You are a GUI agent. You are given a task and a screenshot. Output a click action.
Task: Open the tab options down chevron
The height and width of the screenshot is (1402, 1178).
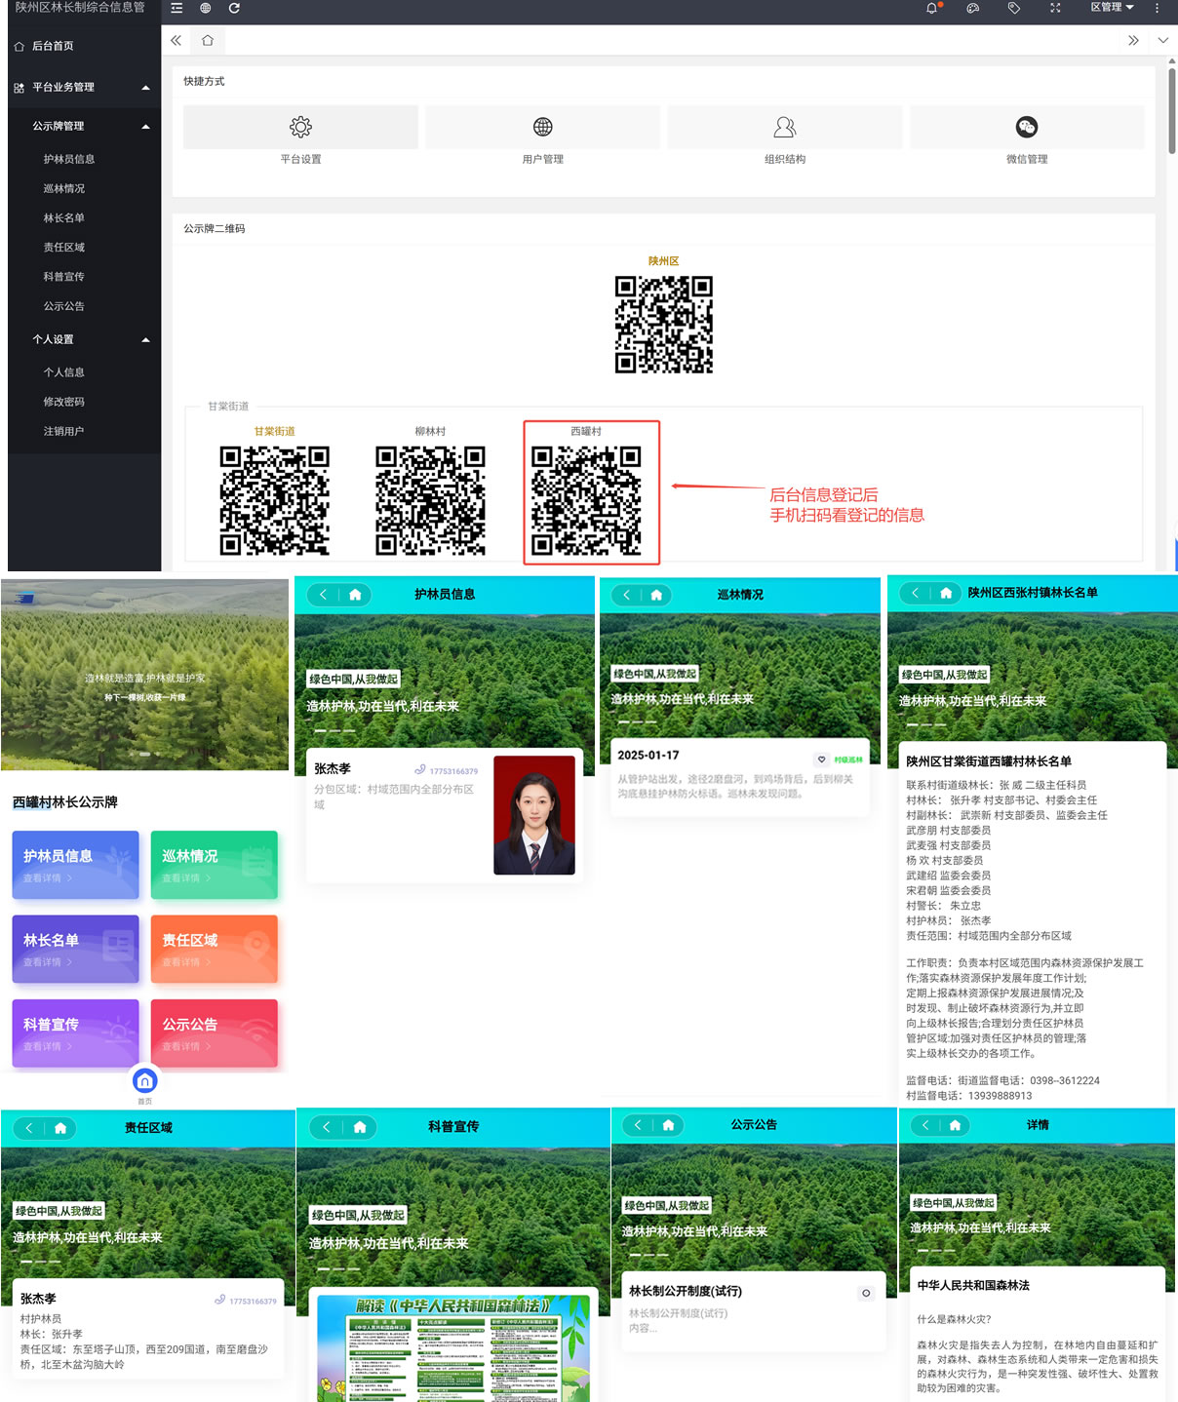click(1162, 41)
